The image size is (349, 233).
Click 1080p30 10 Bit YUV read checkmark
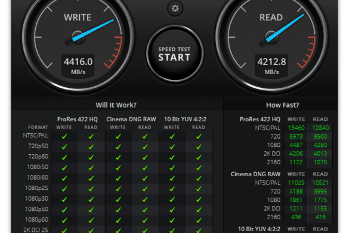[x=199, y=199]
